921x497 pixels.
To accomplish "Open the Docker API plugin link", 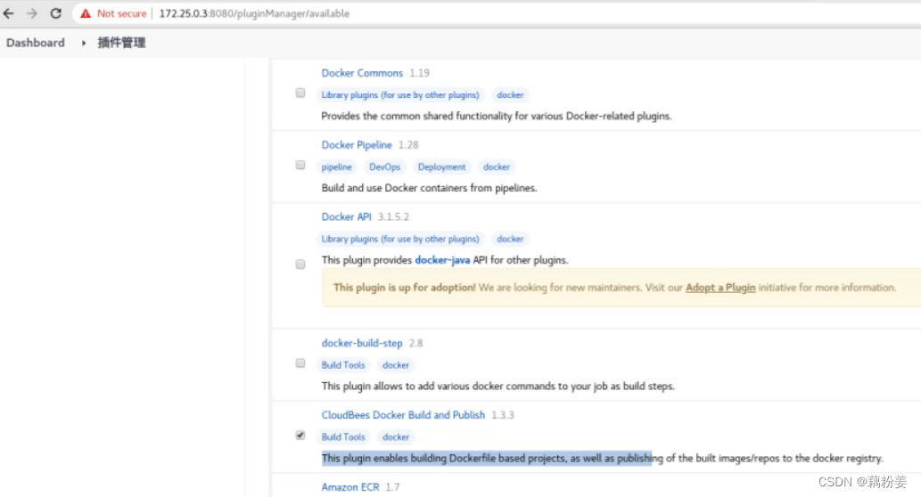I will [x=347, y=216].
